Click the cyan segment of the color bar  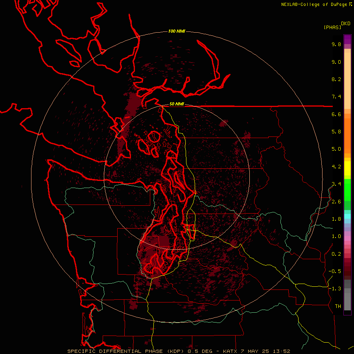coord(347,216)
